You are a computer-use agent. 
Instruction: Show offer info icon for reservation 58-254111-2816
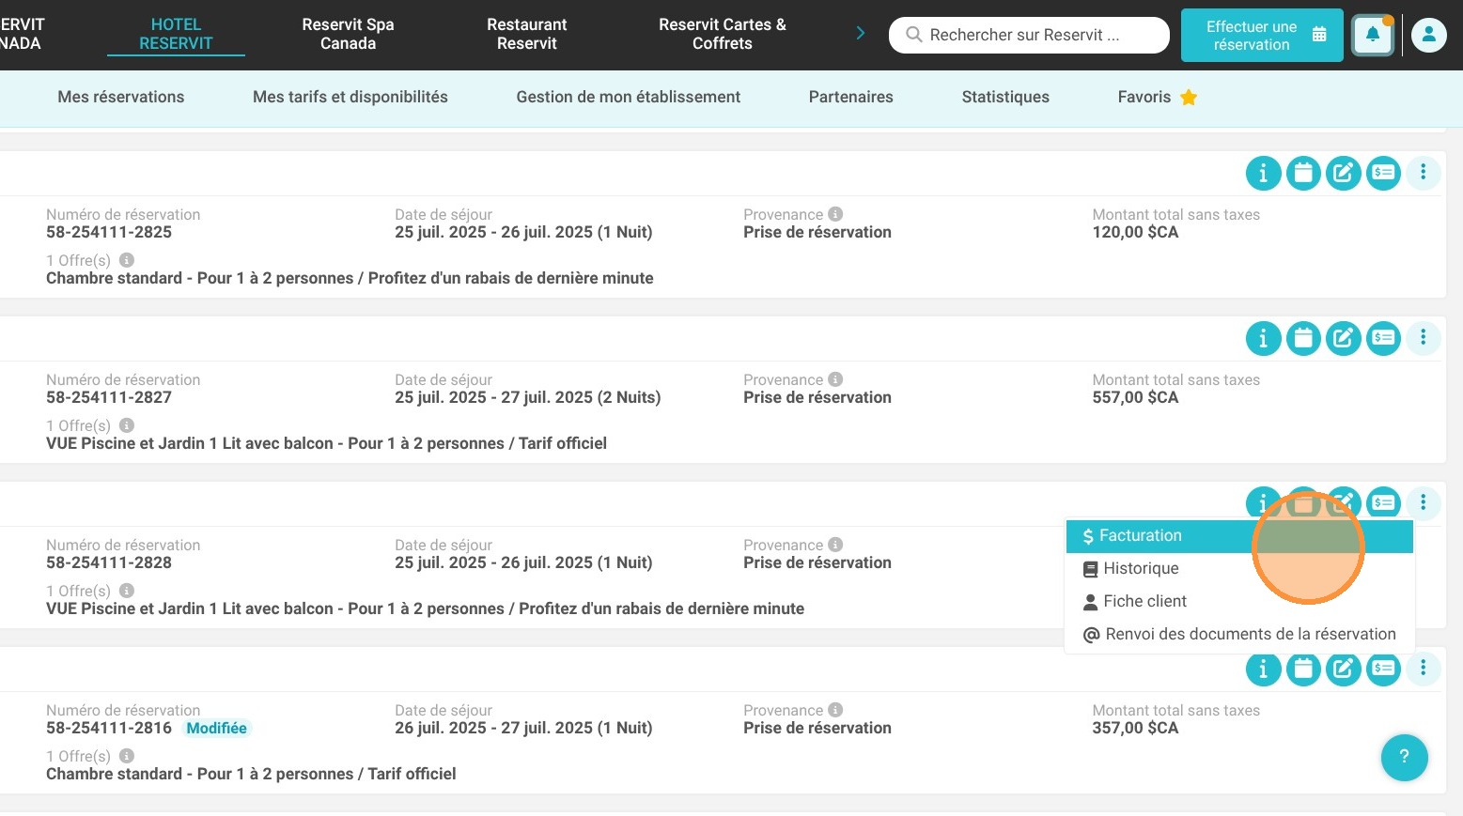127,756
